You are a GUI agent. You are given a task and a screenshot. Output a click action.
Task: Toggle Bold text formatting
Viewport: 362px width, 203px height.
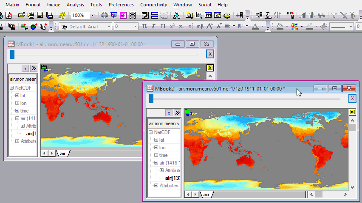click(144, 26)
